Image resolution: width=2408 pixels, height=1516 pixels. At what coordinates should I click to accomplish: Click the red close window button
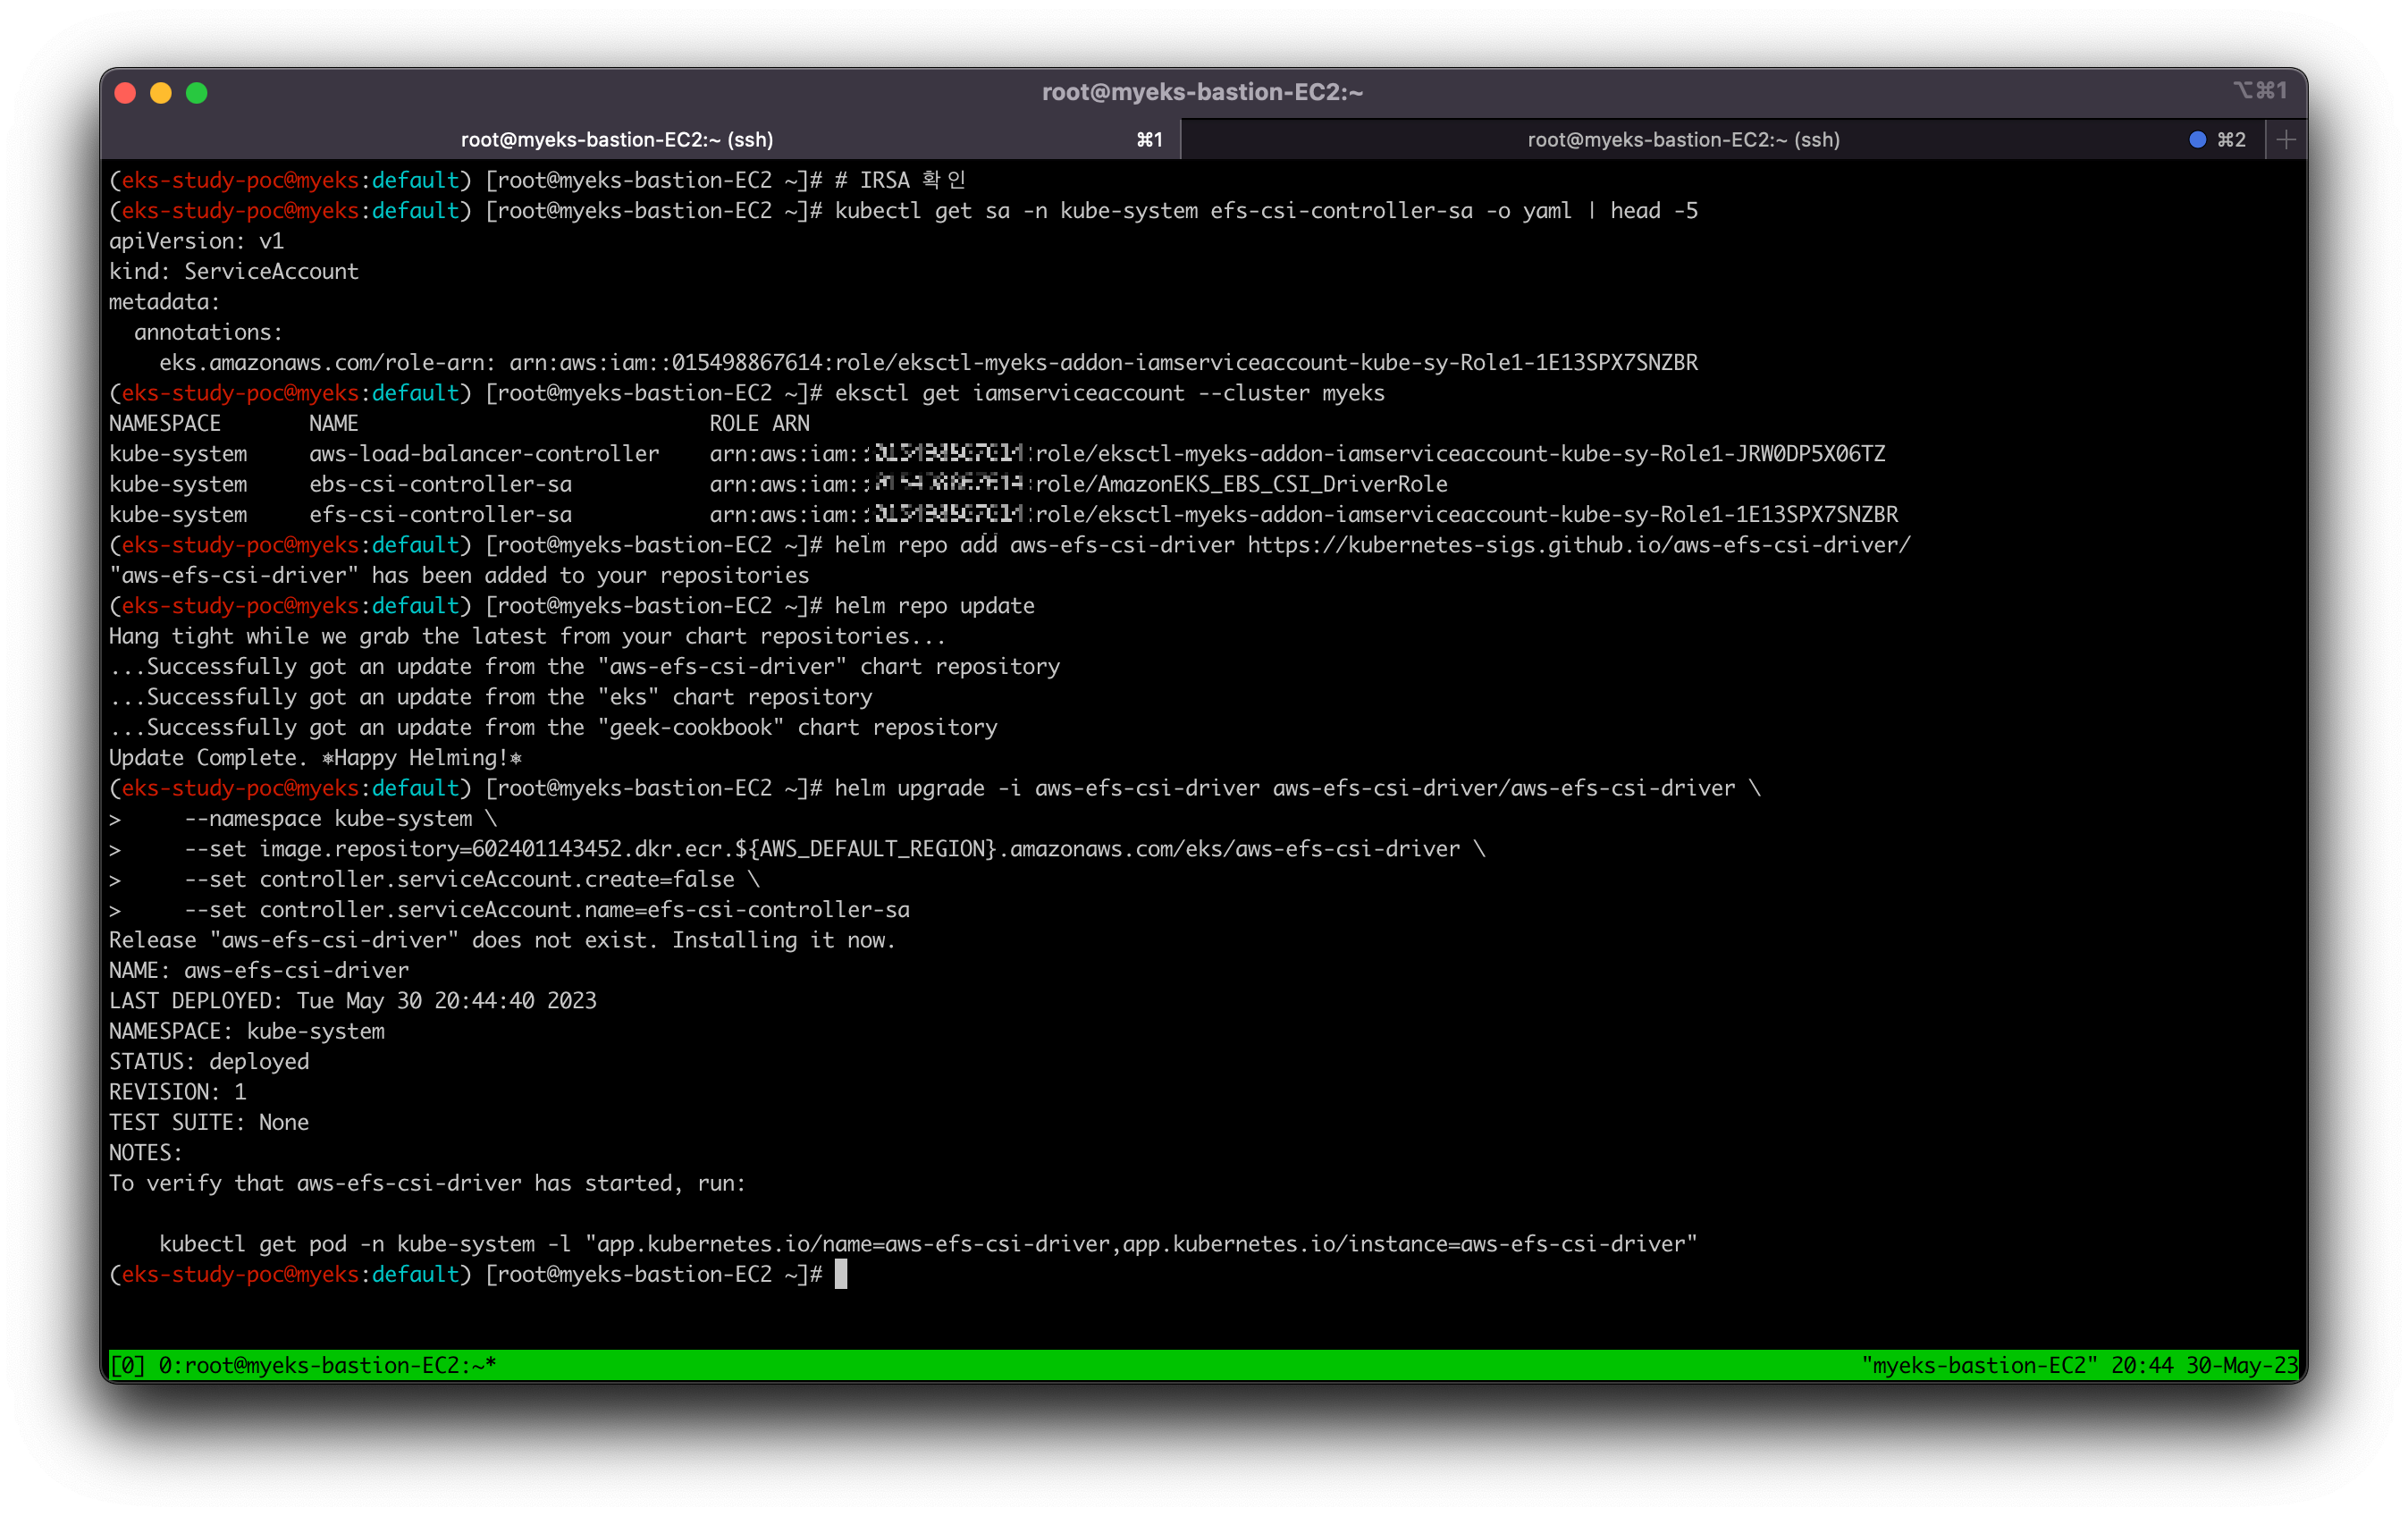(125, 93)
